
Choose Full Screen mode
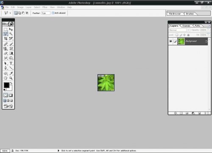(11, 100)
